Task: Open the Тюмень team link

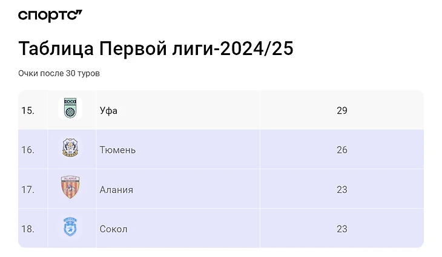Action: [x=117, y=150]
